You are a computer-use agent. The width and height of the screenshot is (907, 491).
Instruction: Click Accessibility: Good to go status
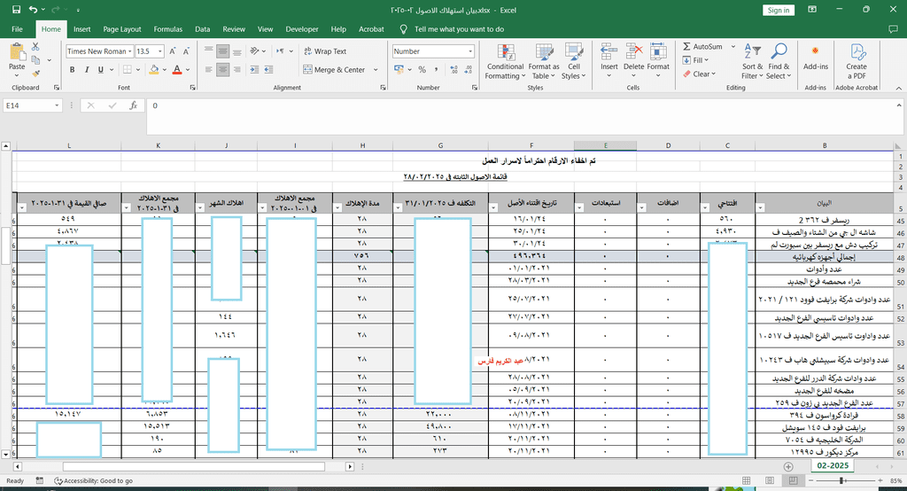click(x=93, y=480)
